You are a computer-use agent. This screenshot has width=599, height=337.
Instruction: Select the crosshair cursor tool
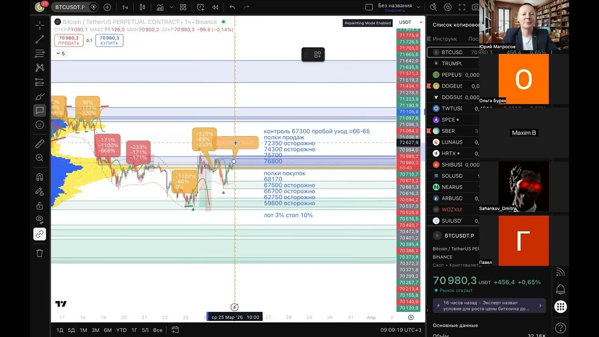[40, 25]
